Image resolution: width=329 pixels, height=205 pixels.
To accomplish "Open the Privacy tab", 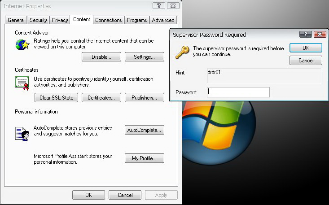I will click(60, 20).
